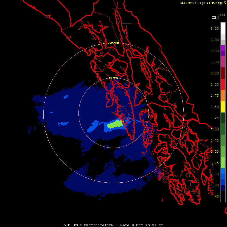
Task: Select the 8.00 legend value
Action: point(215,28)
